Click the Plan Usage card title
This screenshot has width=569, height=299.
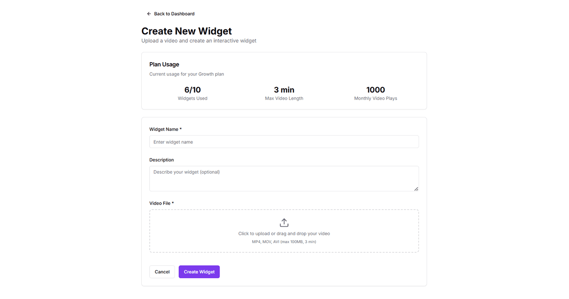(164, 64)
